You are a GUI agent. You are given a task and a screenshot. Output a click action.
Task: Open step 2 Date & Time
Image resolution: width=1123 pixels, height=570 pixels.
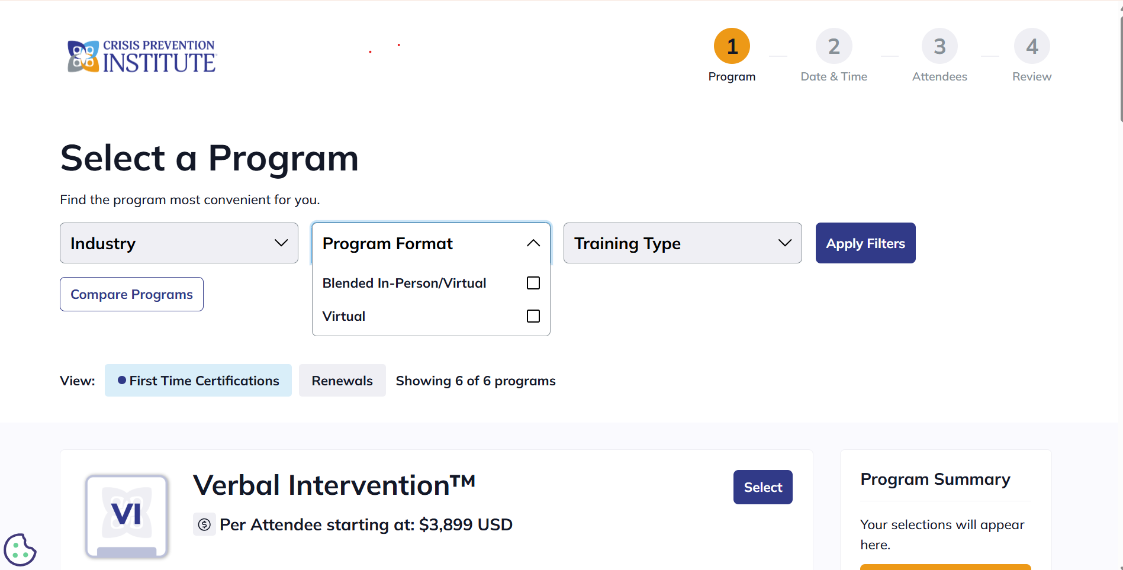tap(834, 46)
